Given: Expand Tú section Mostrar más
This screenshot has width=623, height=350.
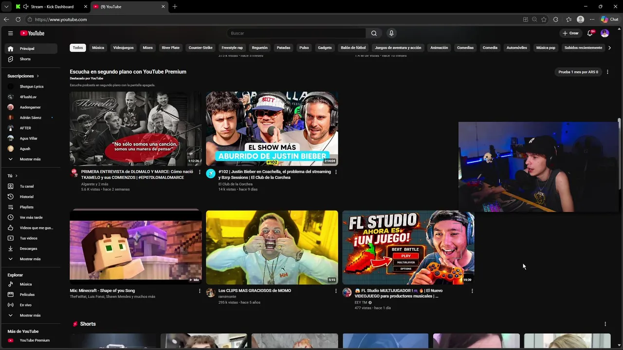Looking at the screenshot, I should pyautogui.click(x=31, y=259).
